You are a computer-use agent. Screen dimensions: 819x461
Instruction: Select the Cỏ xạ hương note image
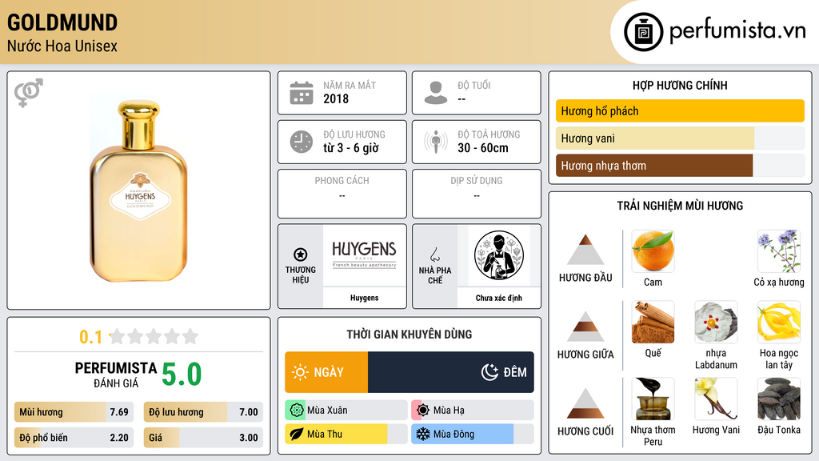click(x=779, y=251)
